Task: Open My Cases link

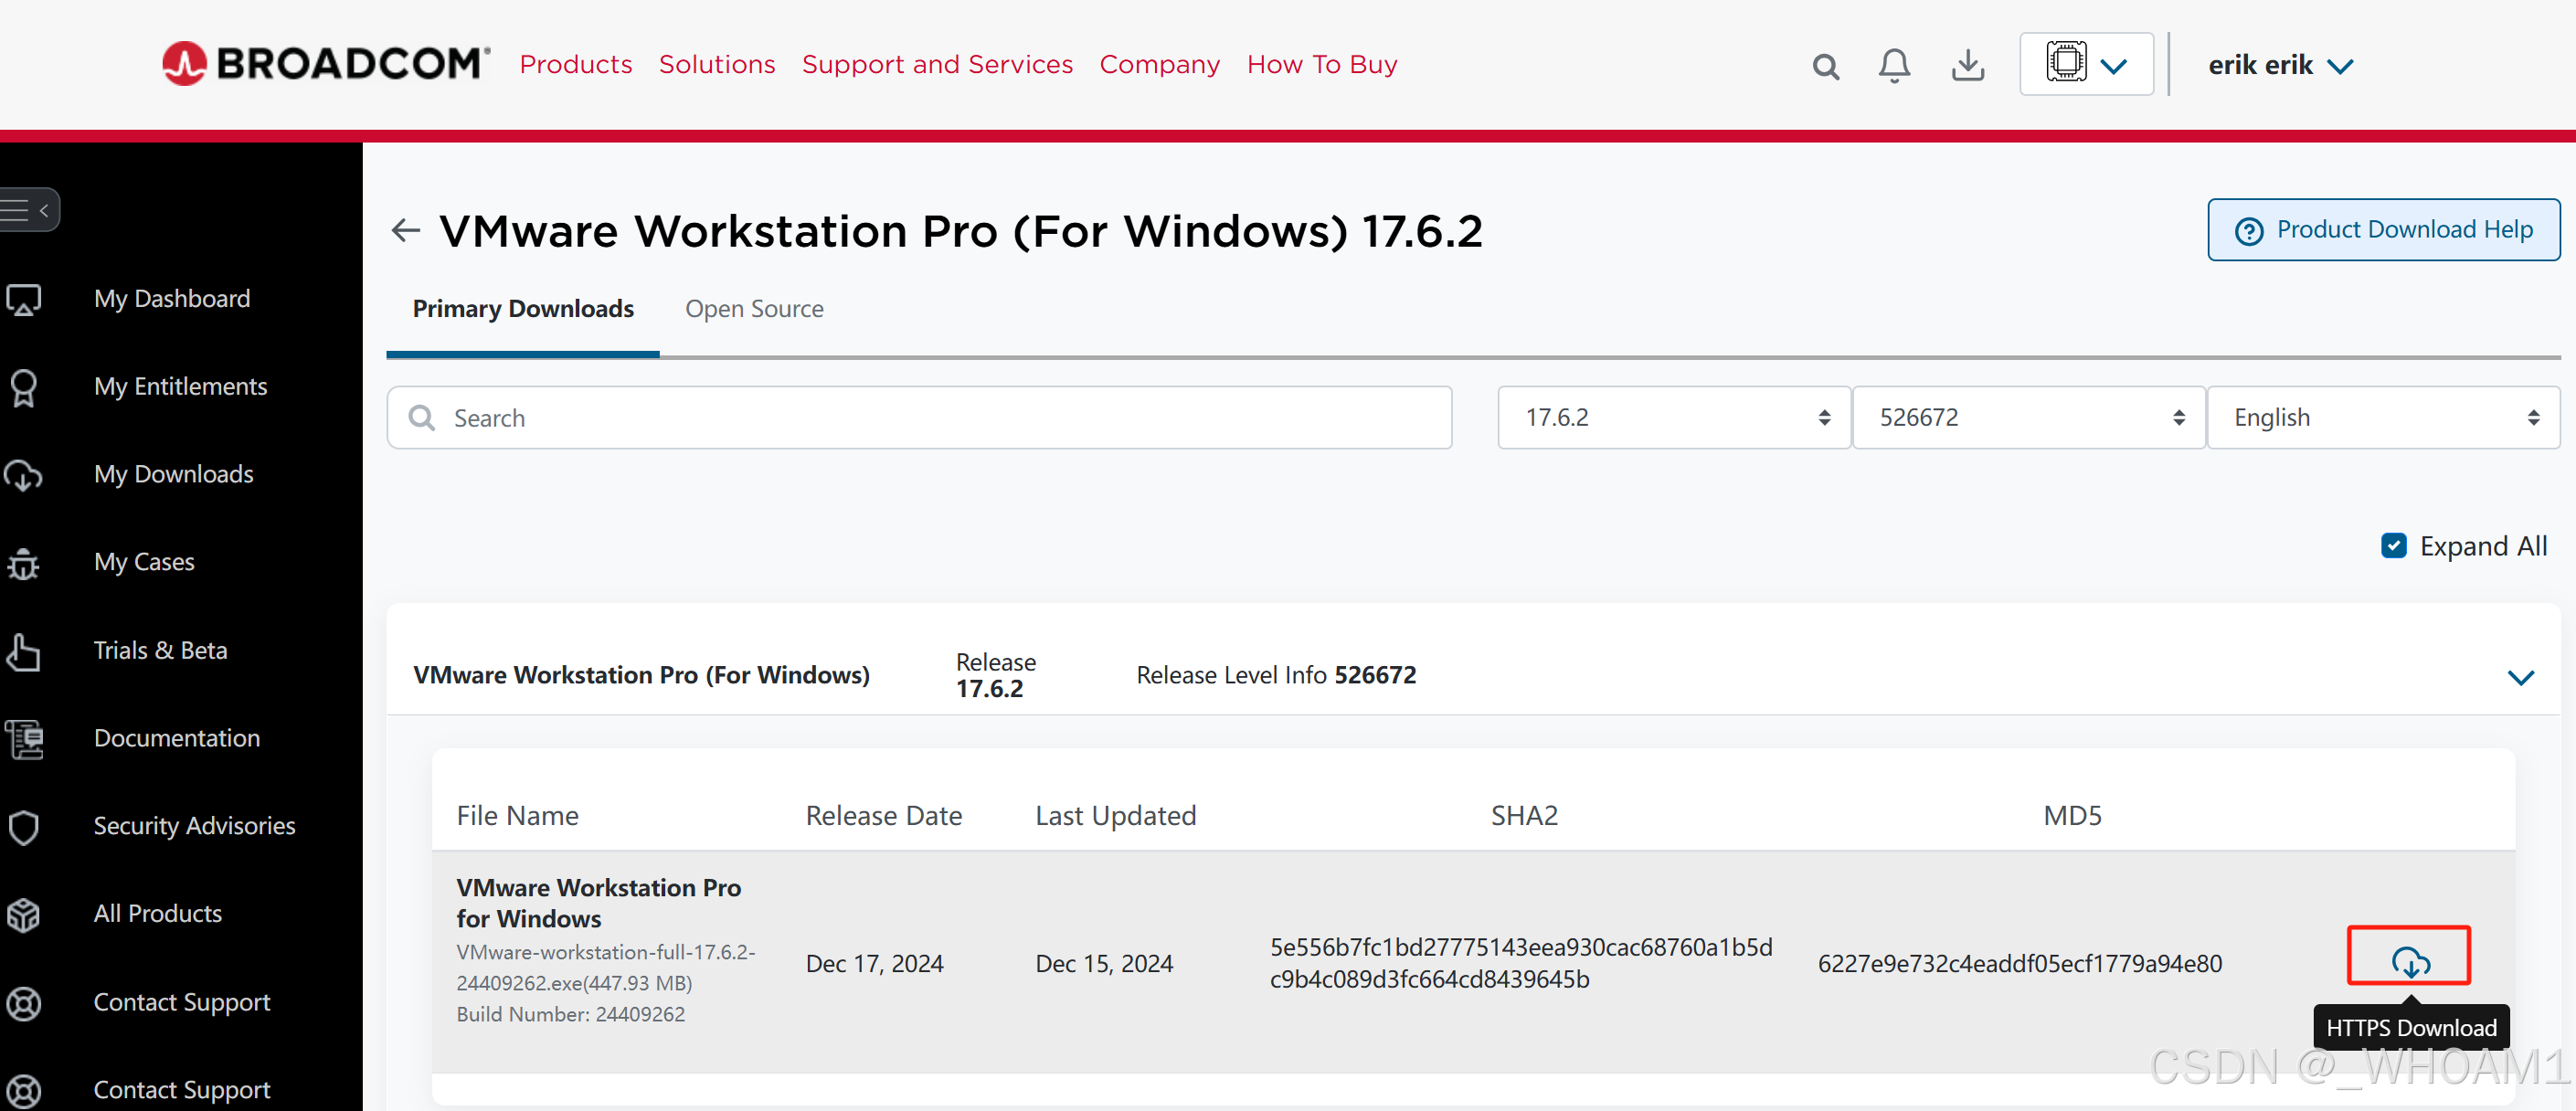Action: tap(144, 563)
